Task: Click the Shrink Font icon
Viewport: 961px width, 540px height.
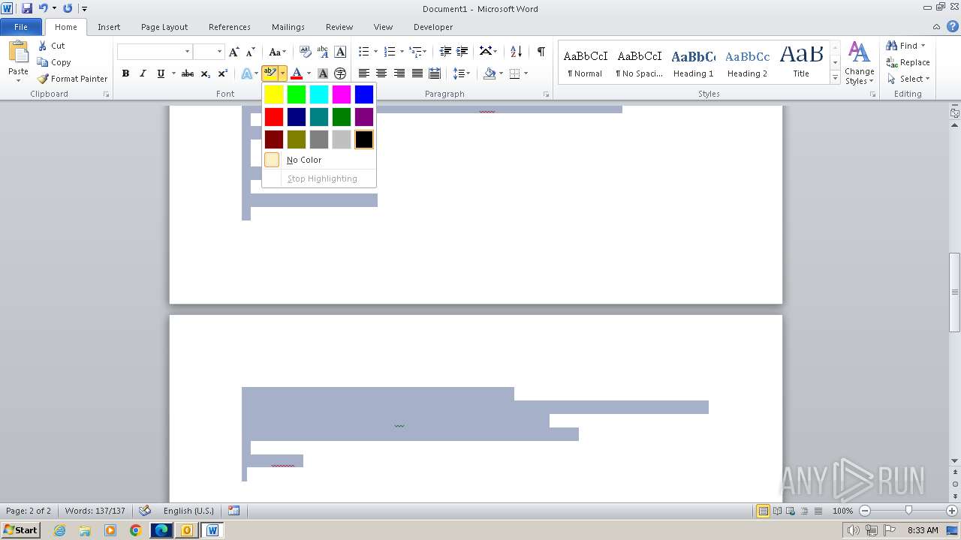Action: tap(251, 52)
